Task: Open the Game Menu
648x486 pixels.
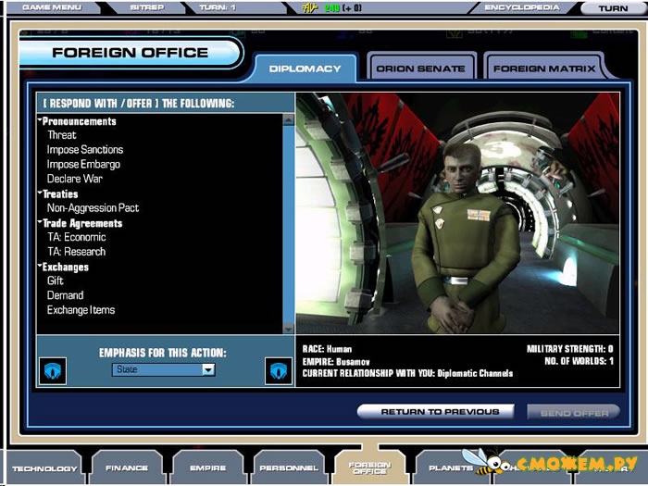Action: click(52, 7)
